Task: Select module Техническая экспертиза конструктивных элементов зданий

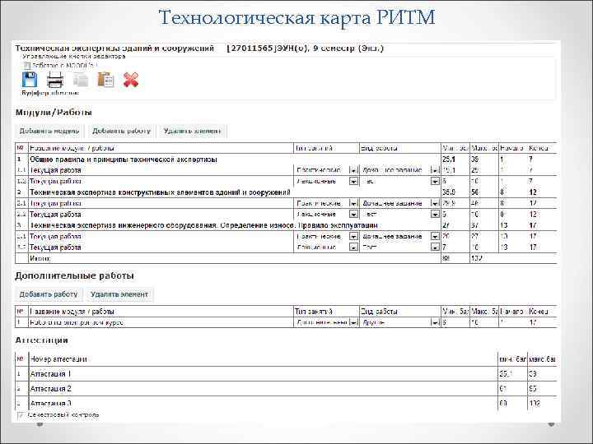Action: tap(160, 192)
